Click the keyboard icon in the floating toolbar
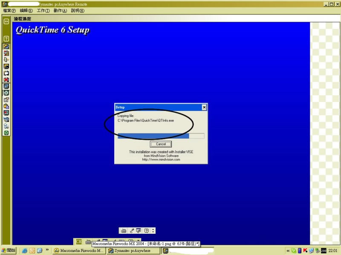The width and height of the screenshot is (341, 255). tap(124, 231)
